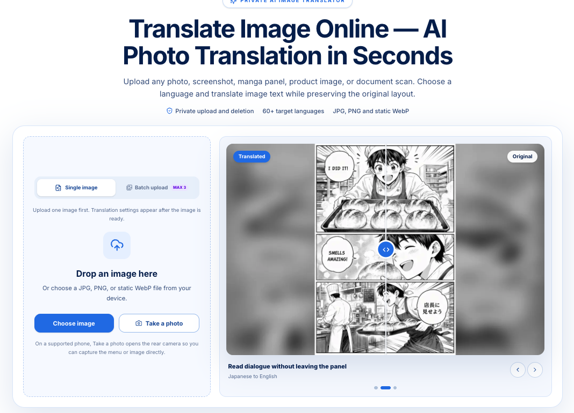574x413 pixels.
Task: Click the manga comparison preview image
Action: click(385, 249)
